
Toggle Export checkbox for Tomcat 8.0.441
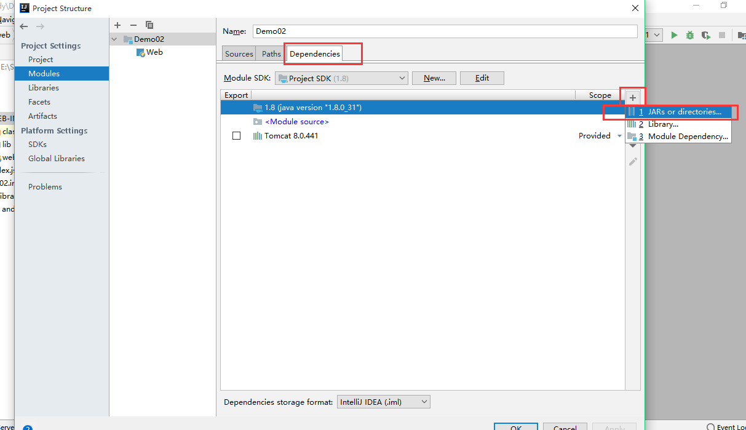pos(236,136)
